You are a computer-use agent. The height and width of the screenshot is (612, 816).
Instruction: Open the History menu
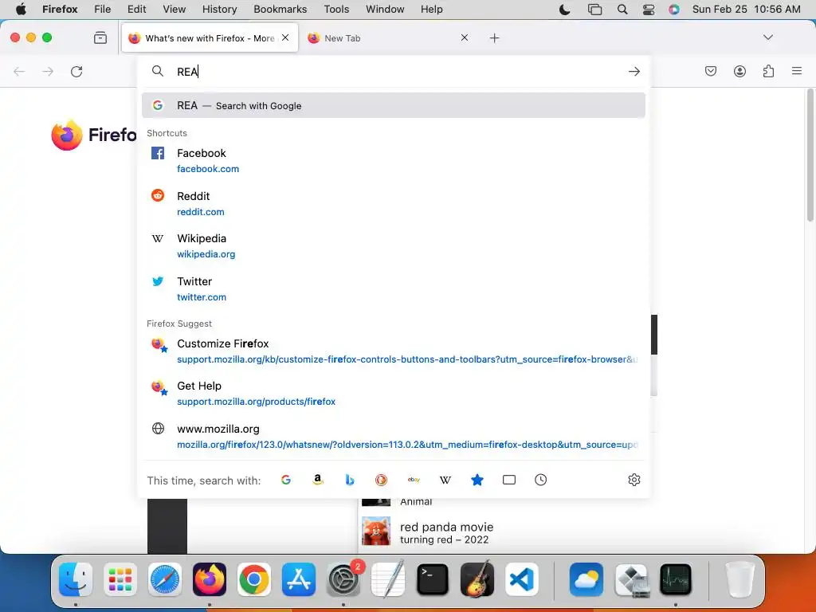coord(219,10)
